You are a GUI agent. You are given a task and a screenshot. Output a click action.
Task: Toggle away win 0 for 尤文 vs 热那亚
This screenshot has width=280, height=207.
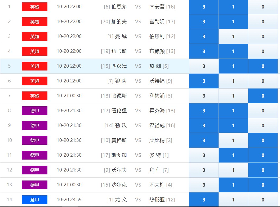click(263, 200)
